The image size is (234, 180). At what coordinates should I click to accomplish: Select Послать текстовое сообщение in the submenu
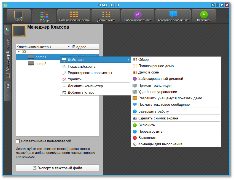pyautogui.click(x=176, y=105)
